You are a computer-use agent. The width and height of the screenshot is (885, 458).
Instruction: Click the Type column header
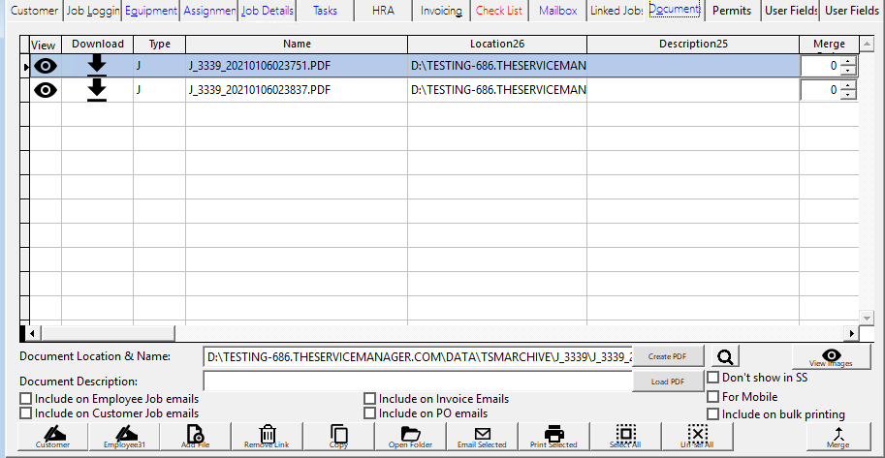(x=159, y=44)
